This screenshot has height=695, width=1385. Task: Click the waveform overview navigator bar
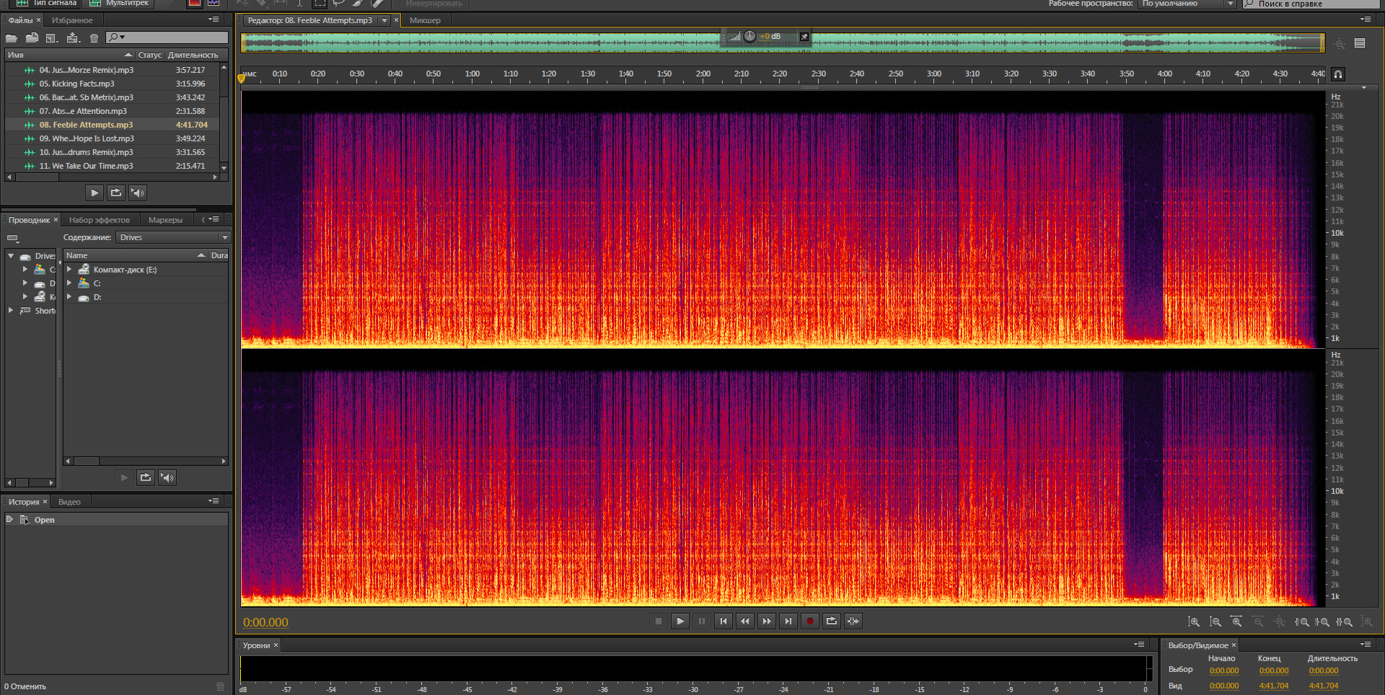(x=783, y=43)
